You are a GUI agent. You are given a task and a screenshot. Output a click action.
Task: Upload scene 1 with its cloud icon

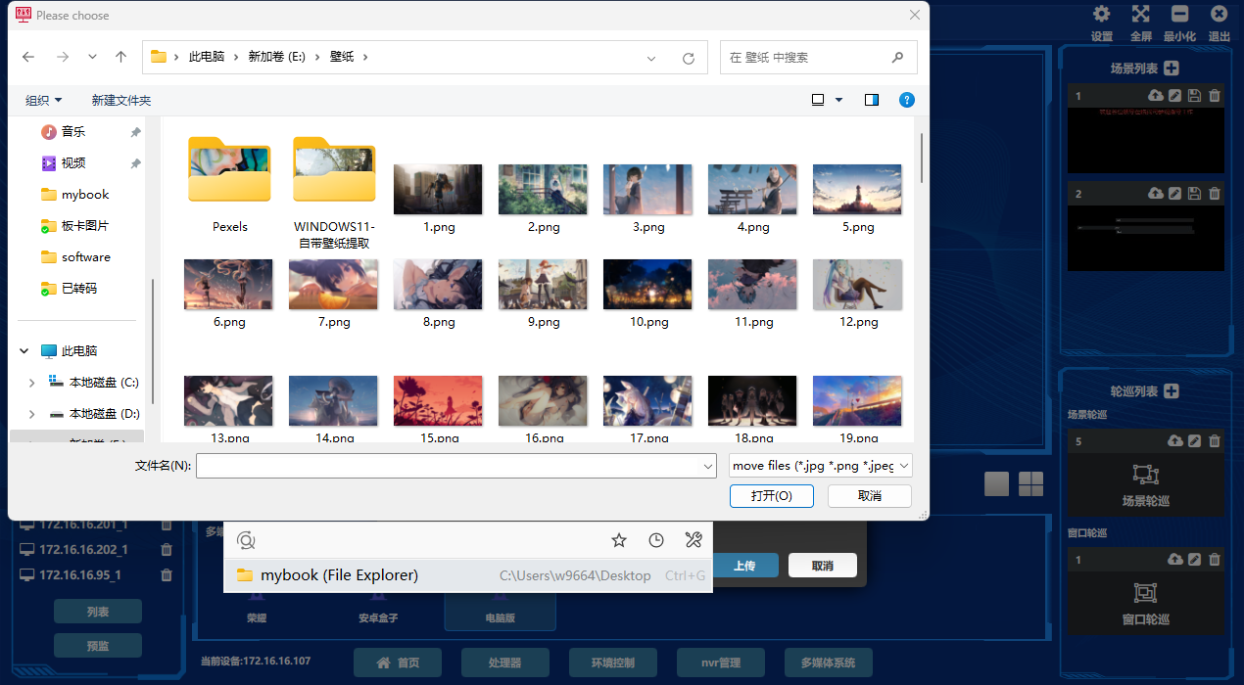1156,96
